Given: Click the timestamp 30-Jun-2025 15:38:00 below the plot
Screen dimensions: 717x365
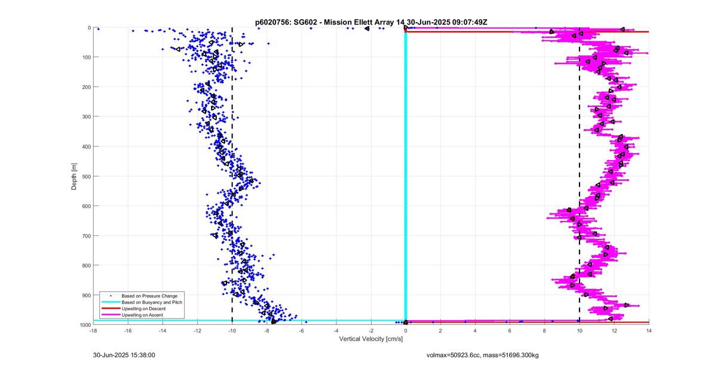Looking at the screenshot, I should [x=124, y=355].
